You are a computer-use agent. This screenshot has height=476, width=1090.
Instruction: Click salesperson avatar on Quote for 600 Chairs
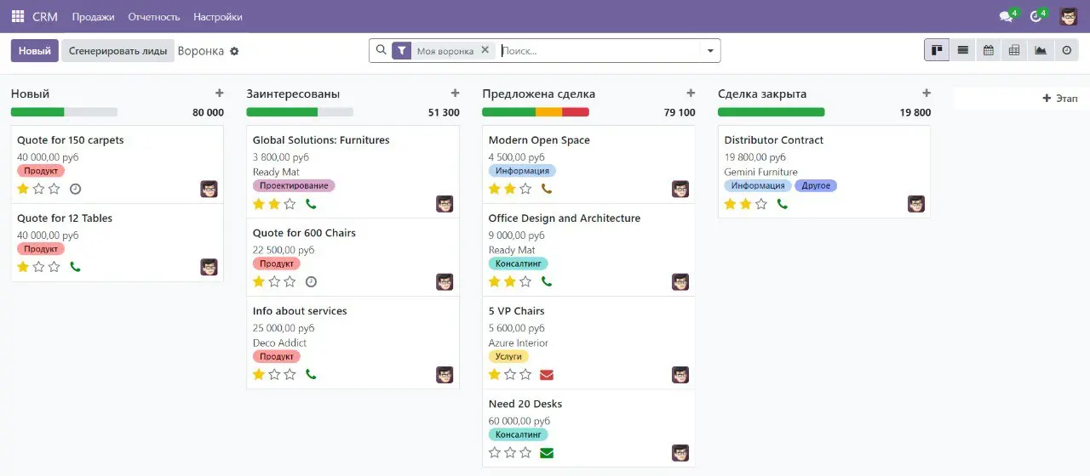(445, 281)
